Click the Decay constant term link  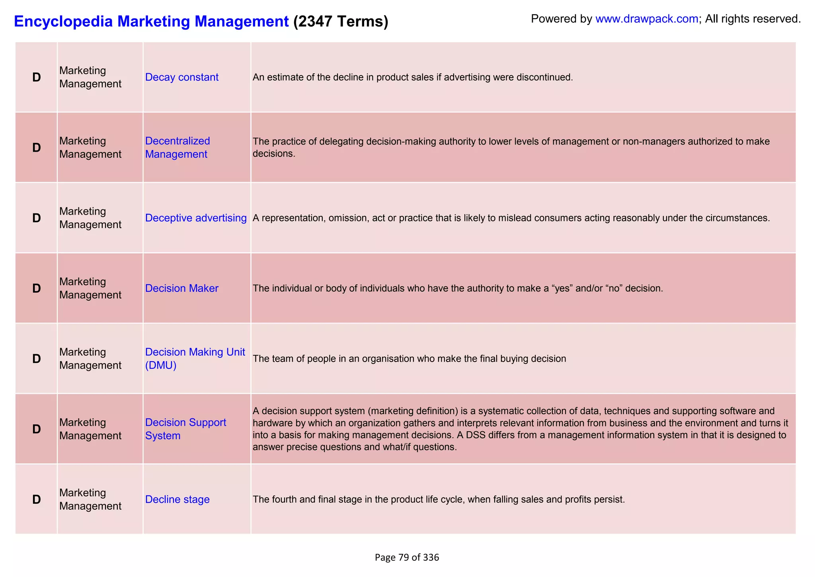(x=182, y=77)
